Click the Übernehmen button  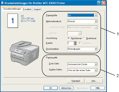[x=82, y=88]
